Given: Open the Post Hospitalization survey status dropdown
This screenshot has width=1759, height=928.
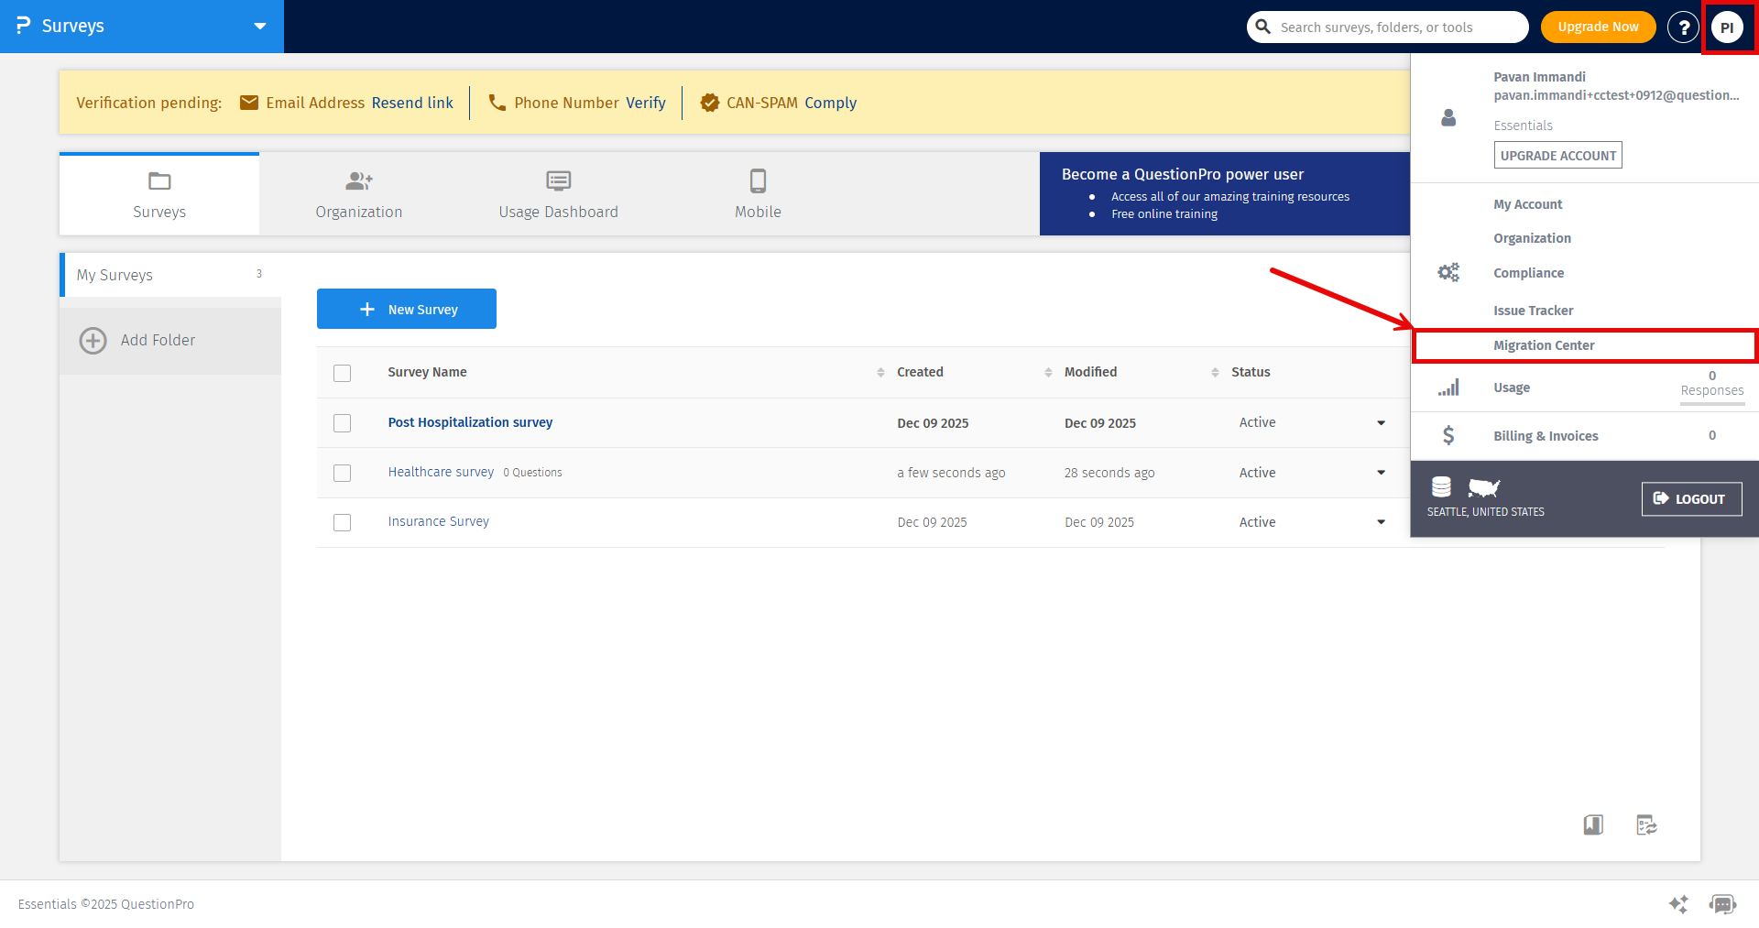Looking at the screenshot, I should [x=1381, y=423].
